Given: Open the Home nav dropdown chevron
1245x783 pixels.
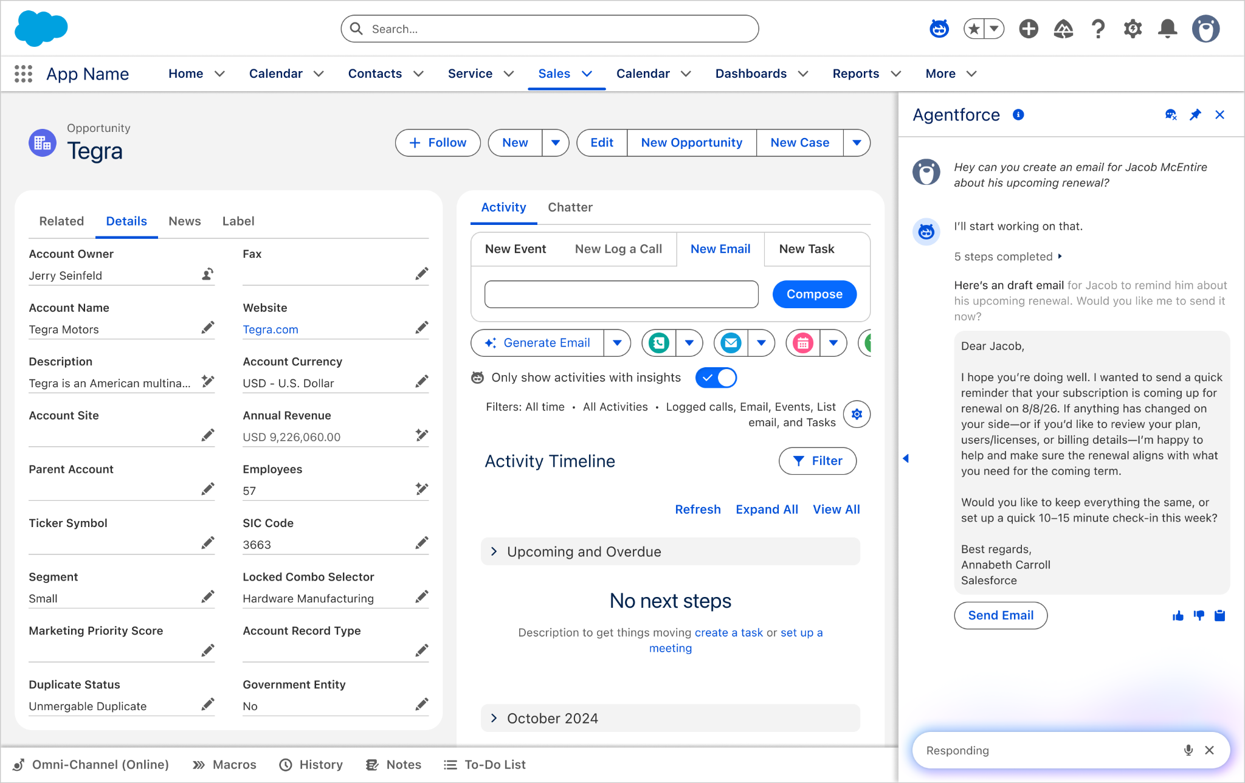Looking at the screenshot, I should click(220, 74).
